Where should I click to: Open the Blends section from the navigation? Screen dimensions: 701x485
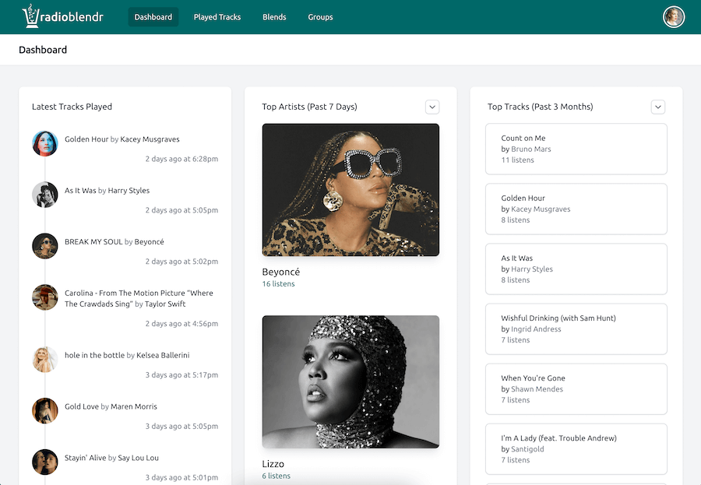[x=274, y=16]
